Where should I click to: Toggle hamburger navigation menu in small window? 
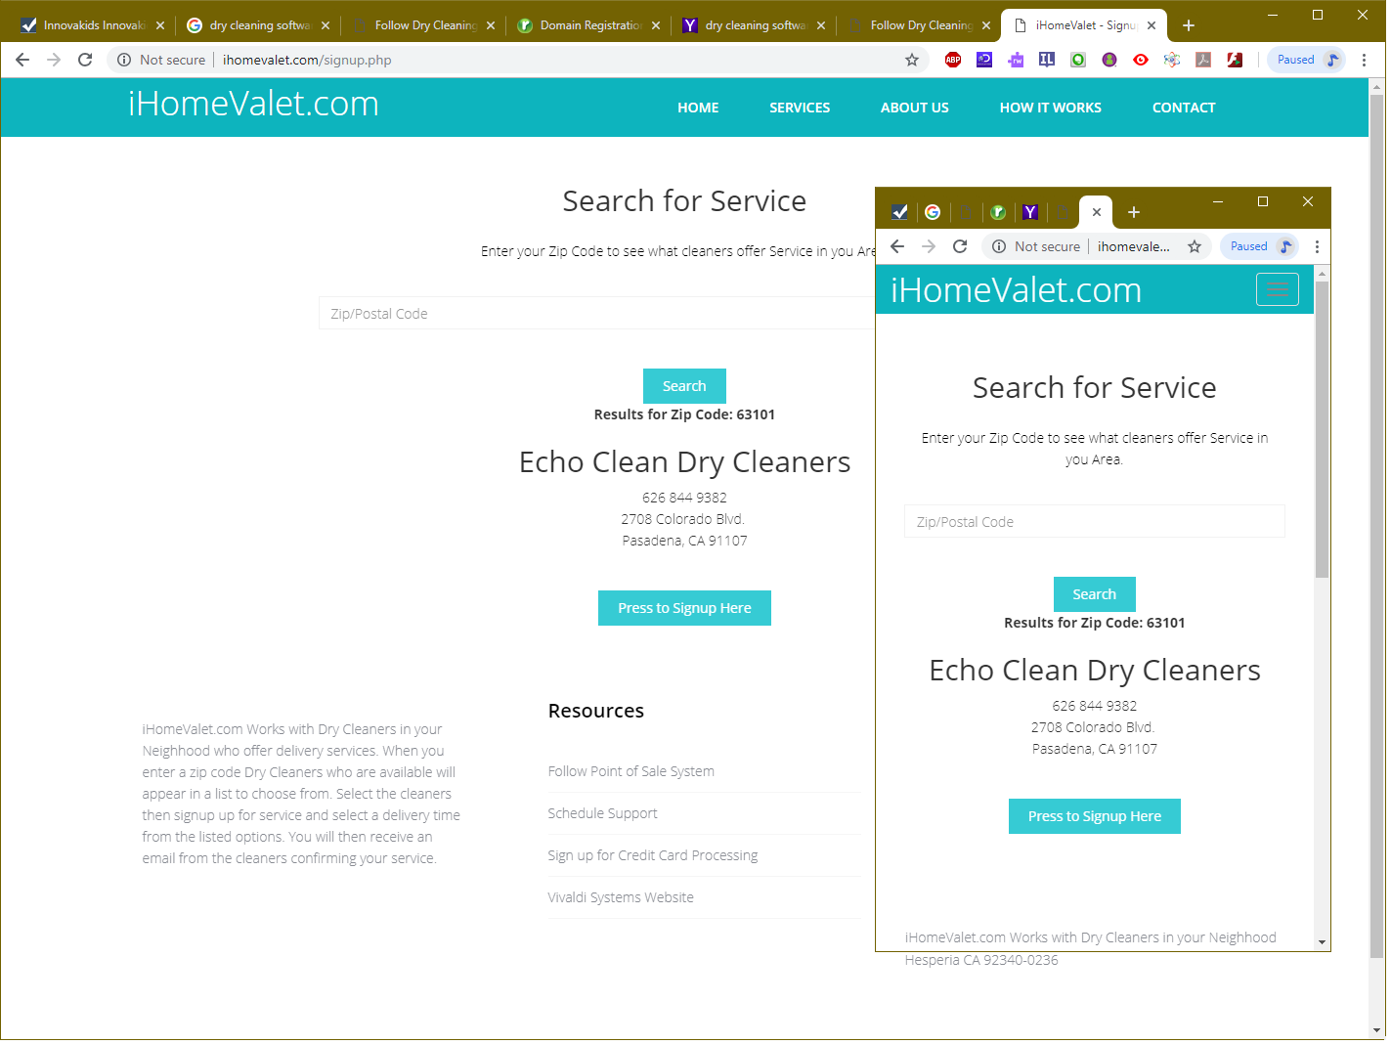(x=1277, y=289)
